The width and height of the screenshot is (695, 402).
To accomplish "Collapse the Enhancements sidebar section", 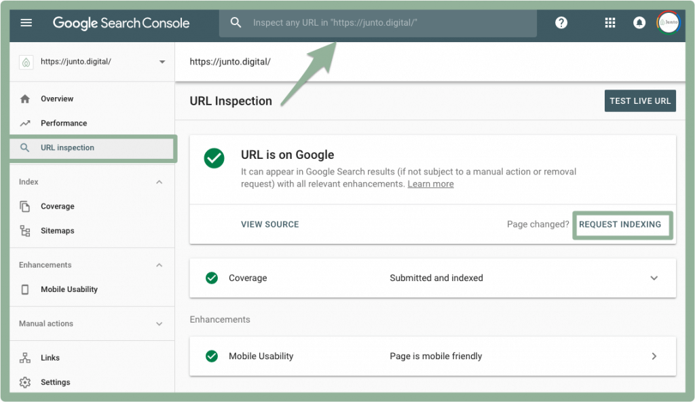I will (x=159, y=265).
